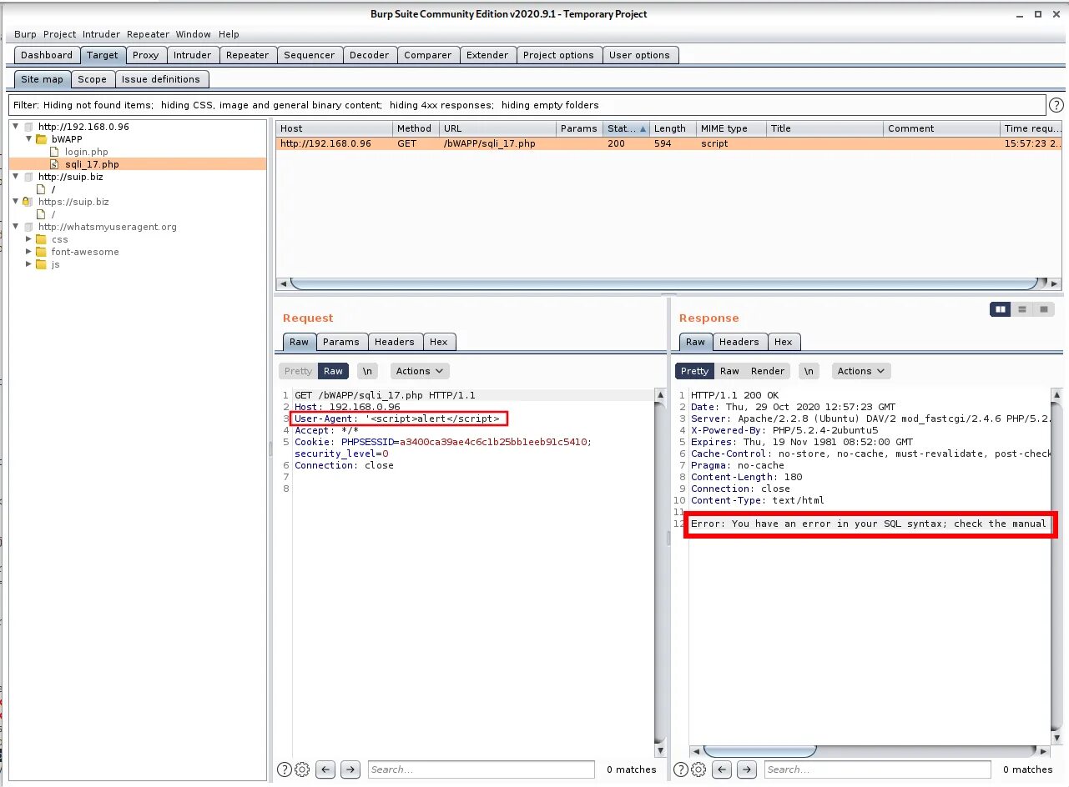Viewport: 1069px width, 787px height.
Task: Open the Burp menu
Action: click(x=25, y=34)
